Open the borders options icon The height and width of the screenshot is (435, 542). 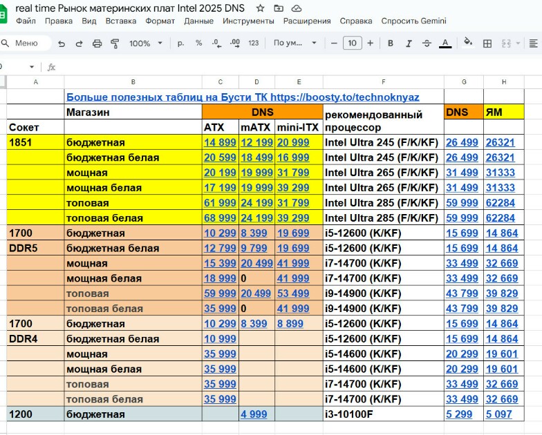tap(487, 43)
